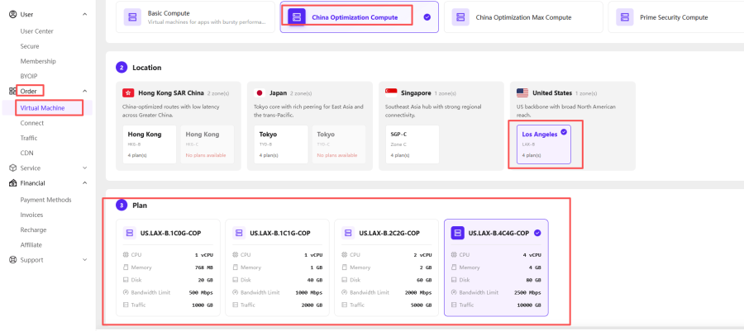Select the Hong Kong HKG-B zone

(149, 144)
